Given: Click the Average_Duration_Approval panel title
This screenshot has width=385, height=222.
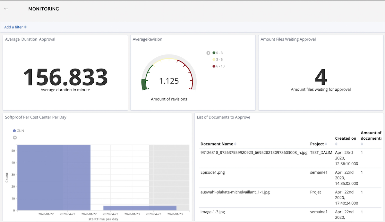Looking at the screenshot, I should tap(30, 39).
